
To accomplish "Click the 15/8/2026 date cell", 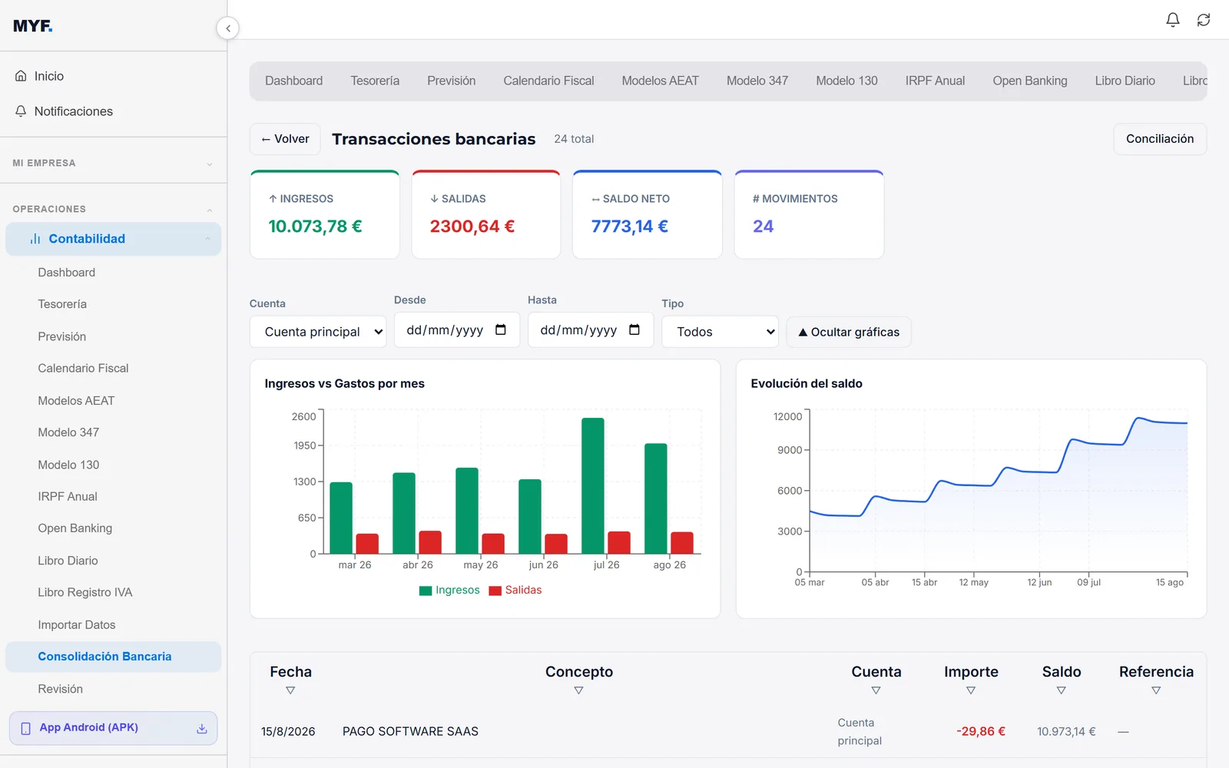I will pos(288,732).
